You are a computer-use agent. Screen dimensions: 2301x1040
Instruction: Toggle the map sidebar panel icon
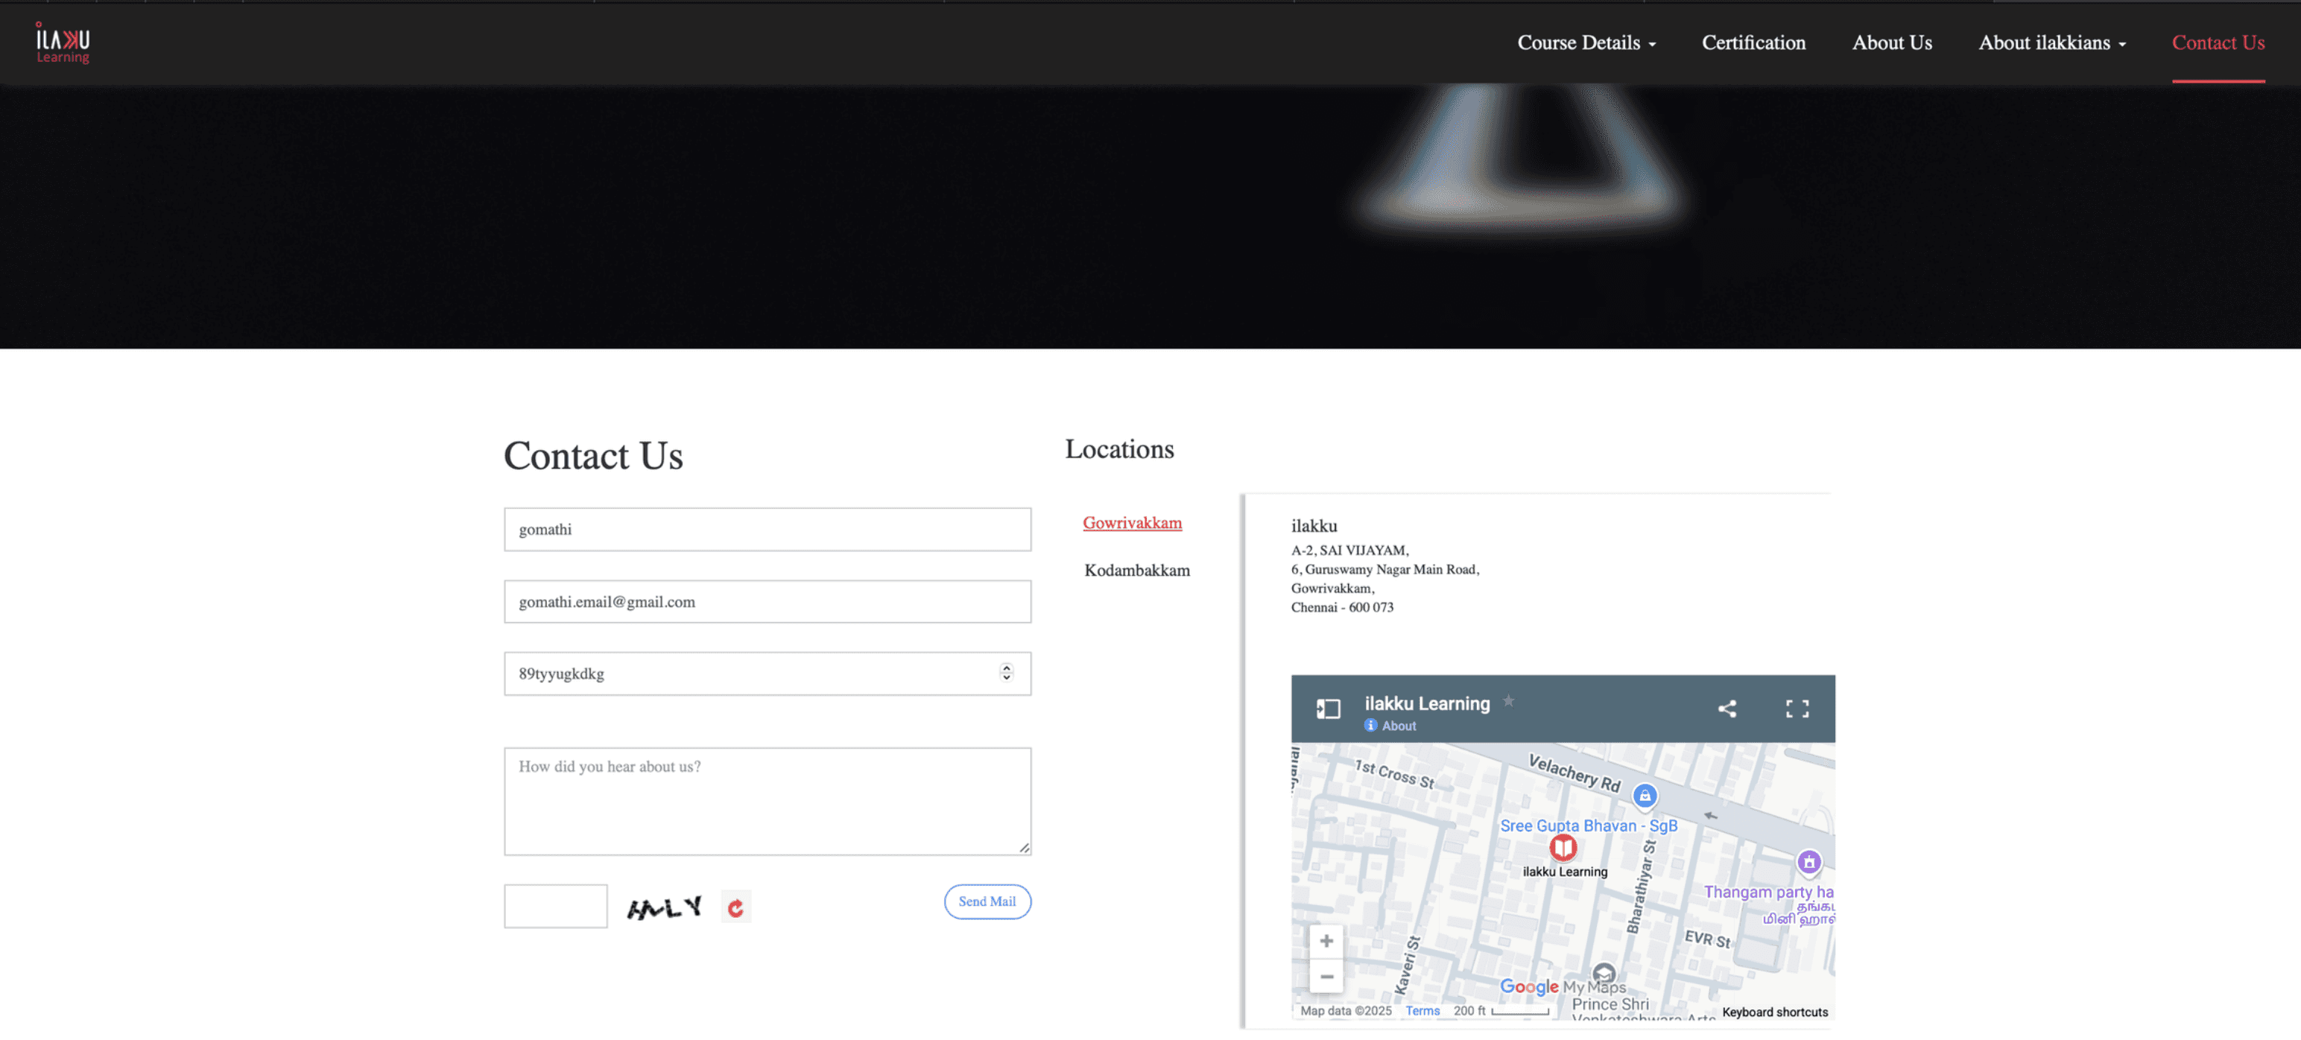[x=1329, y=708]
